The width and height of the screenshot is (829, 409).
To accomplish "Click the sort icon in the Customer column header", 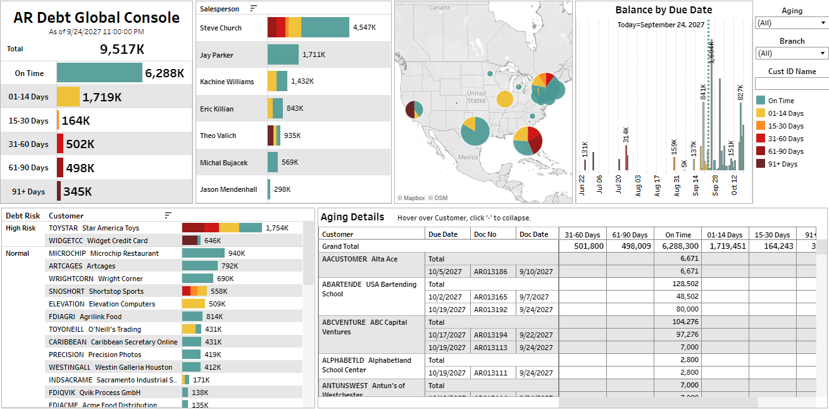I will point(168,215).
